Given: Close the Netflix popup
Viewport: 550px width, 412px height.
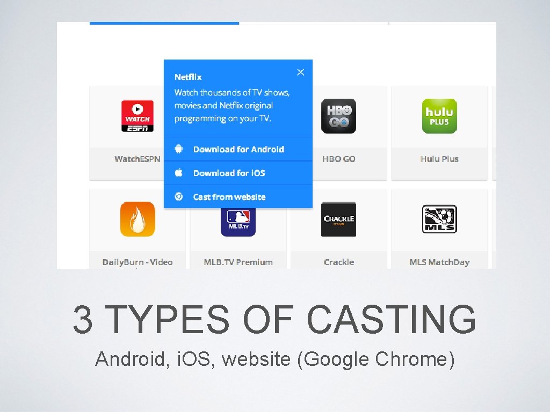Looking at the screenshot, I should pos(301,72).
